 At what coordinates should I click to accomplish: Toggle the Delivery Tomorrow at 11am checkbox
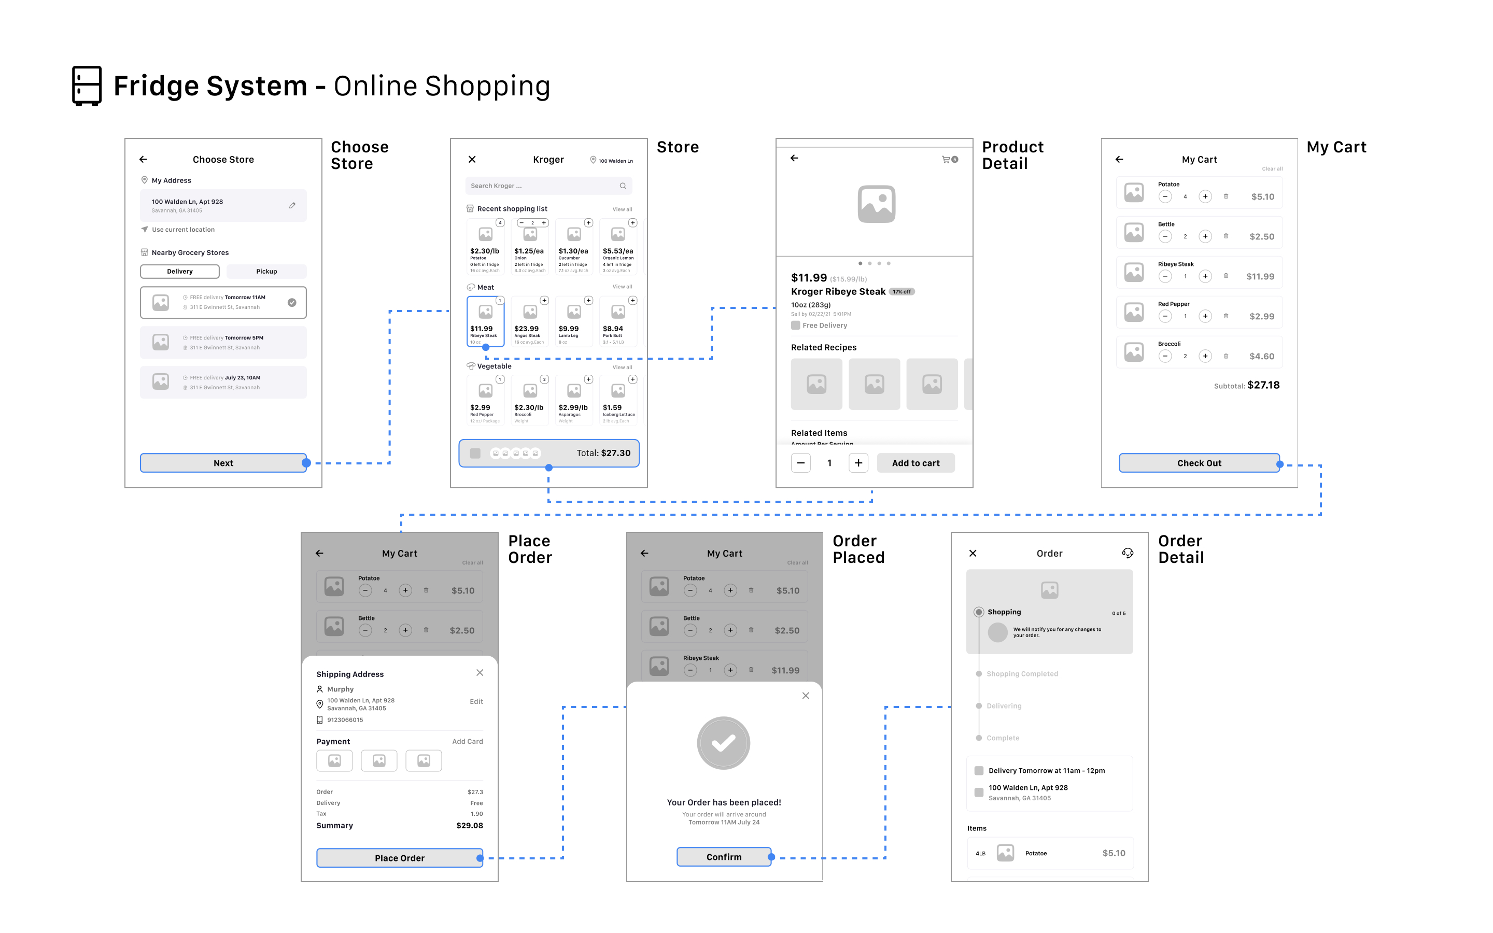point(978,771)
